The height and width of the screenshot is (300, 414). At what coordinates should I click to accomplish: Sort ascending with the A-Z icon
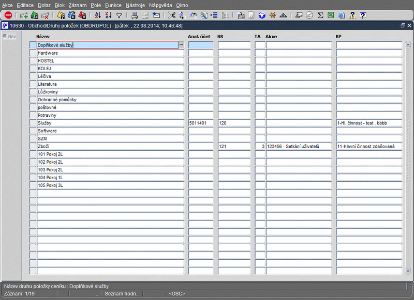[98, 15]
